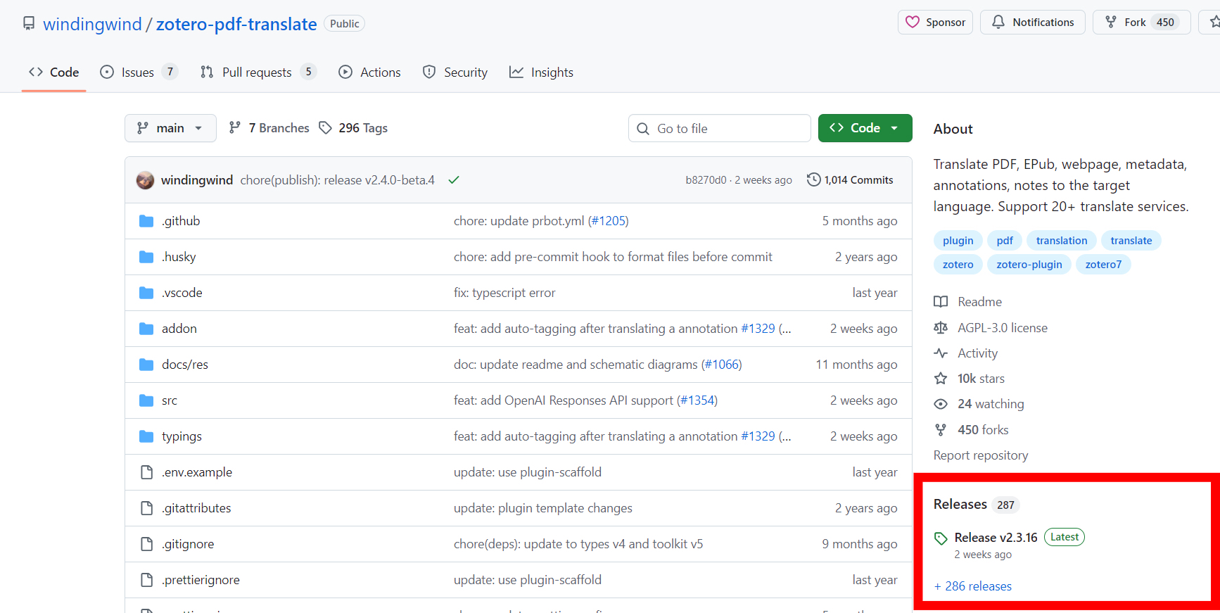Select the zotero-plugin topic tag

[x=1029, y=265]
